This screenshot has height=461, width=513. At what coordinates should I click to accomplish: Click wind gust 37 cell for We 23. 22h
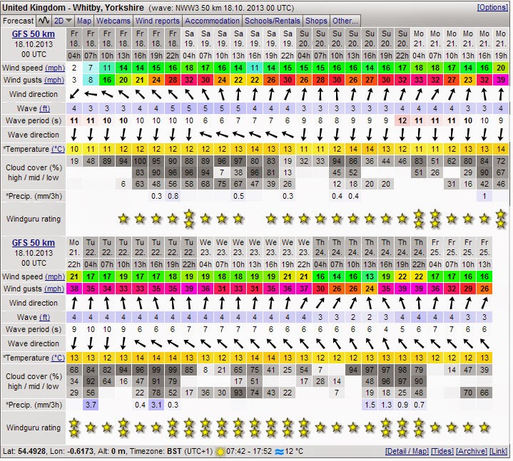pos(304,289)
